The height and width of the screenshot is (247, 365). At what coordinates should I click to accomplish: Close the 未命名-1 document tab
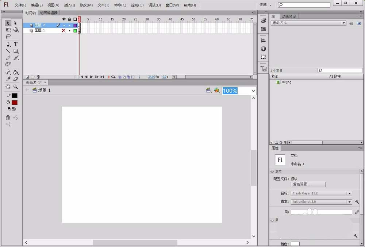45,82
